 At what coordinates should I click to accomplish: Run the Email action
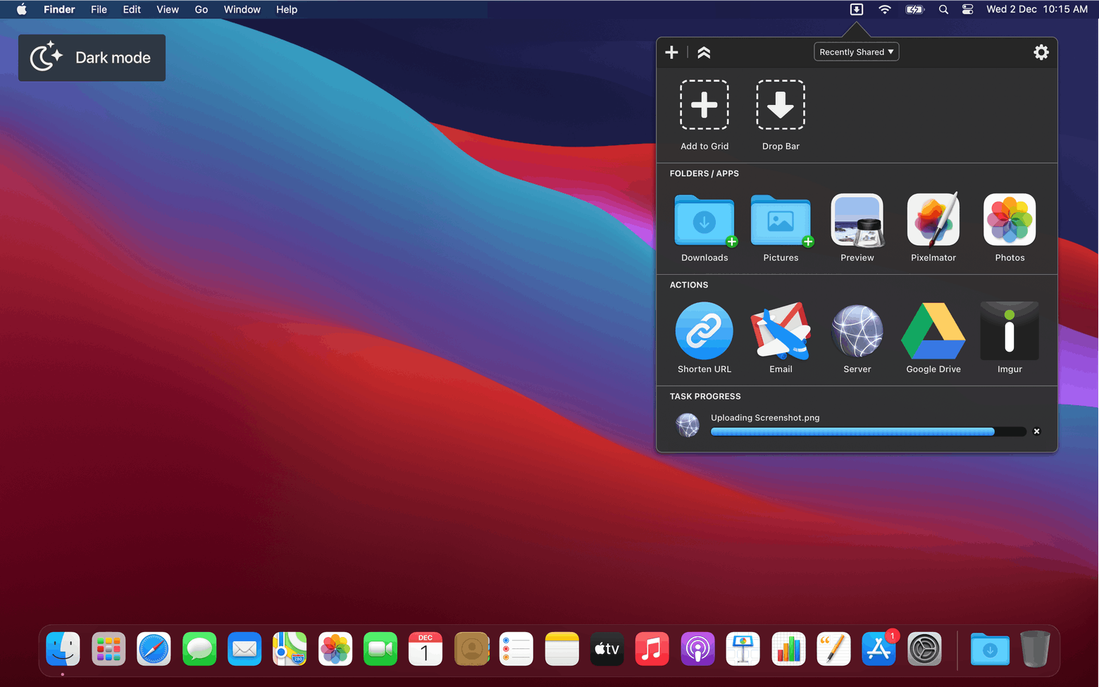[781, 331]
